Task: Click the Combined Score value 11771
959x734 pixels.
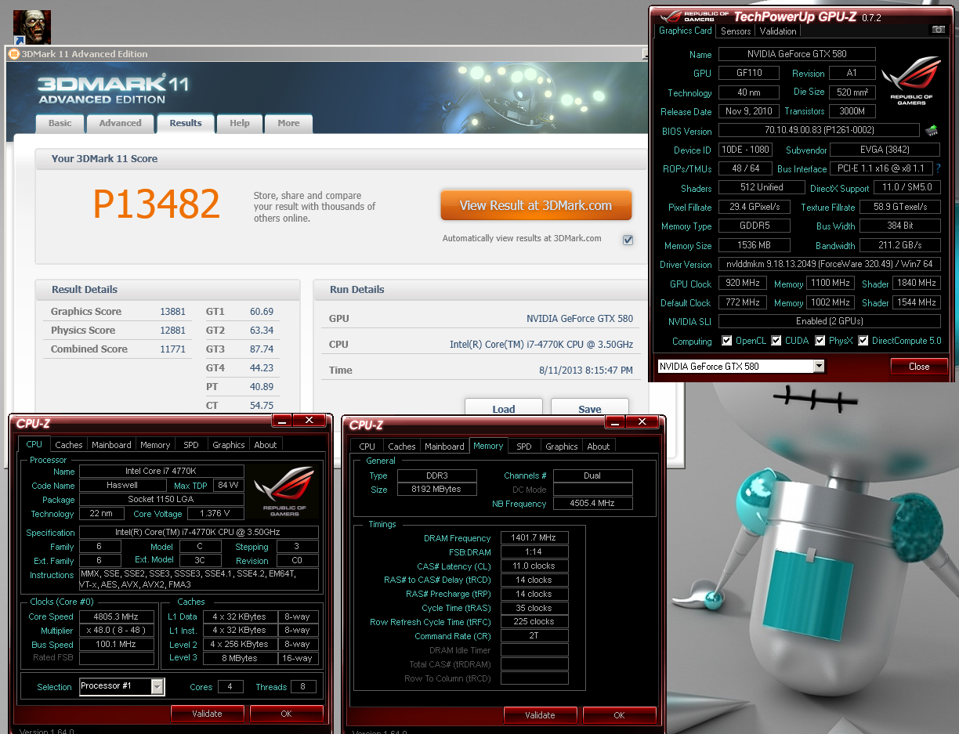Action: [x=172, y=349]
